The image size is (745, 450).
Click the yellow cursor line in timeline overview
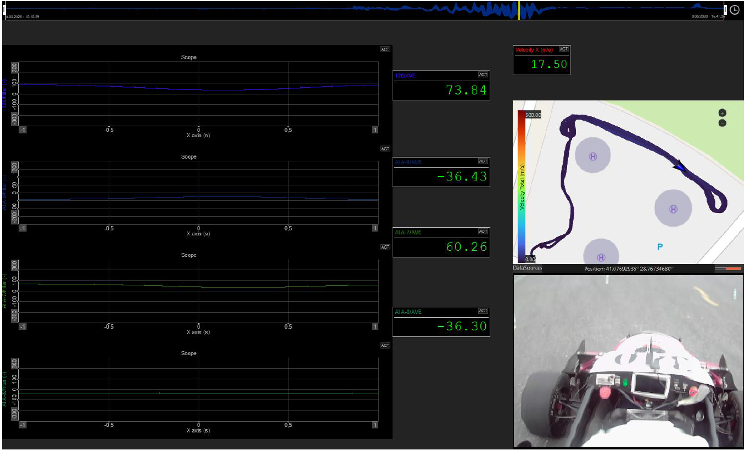pos(519,10)
